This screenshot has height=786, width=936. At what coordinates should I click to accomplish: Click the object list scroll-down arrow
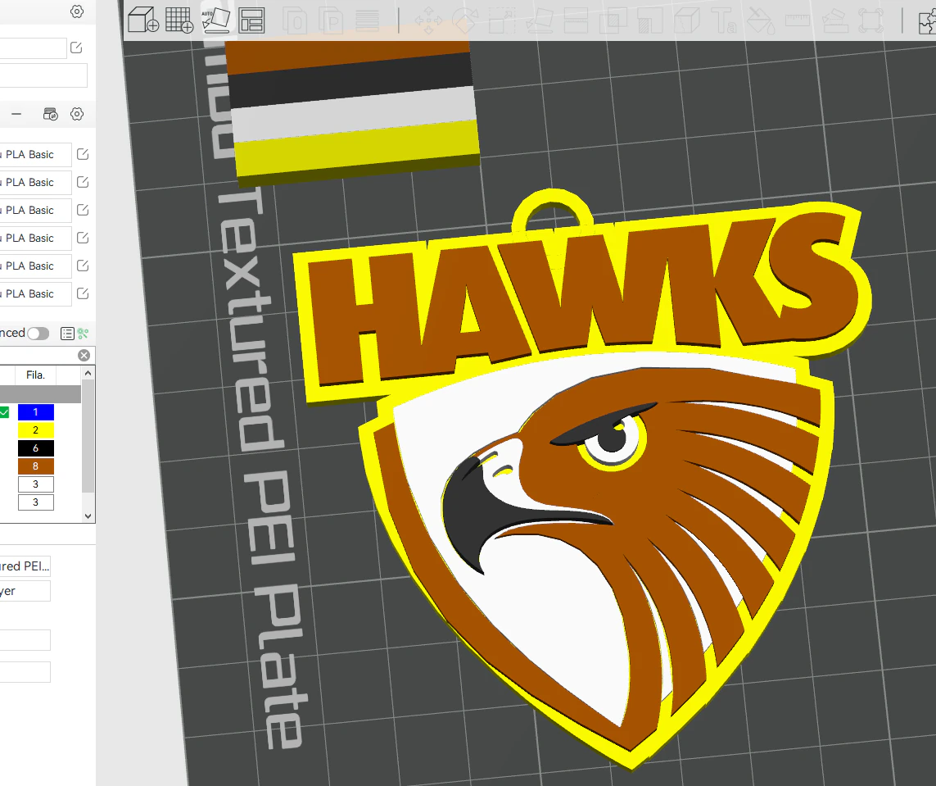[x=88, y=516]
